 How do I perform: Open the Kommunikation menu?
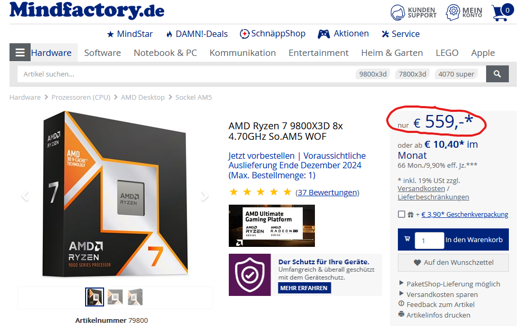click(243, 53)
